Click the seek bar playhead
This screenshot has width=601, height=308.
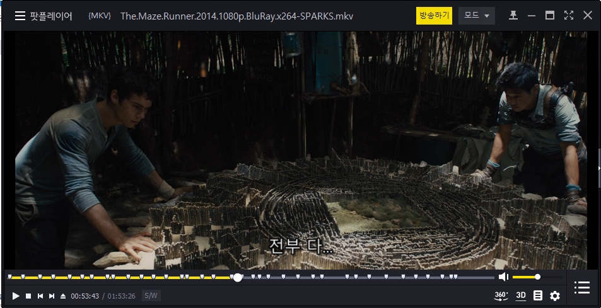[238, 277]
